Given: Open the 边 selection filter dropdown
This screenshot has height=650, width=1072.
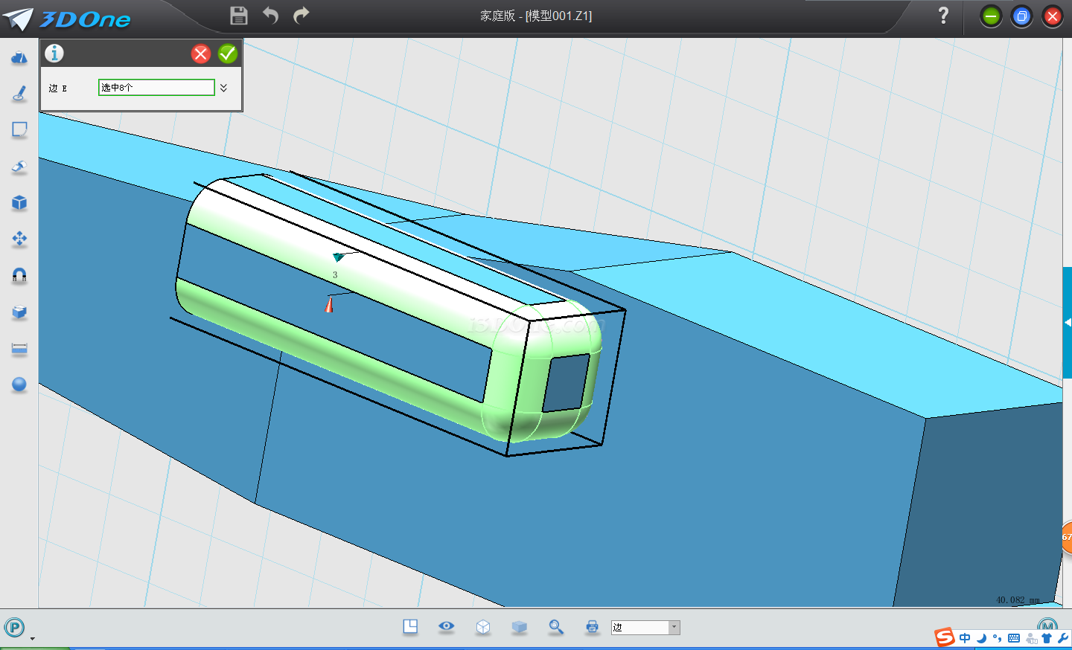Looking at the screenshot, I should [x=674, y=627].
